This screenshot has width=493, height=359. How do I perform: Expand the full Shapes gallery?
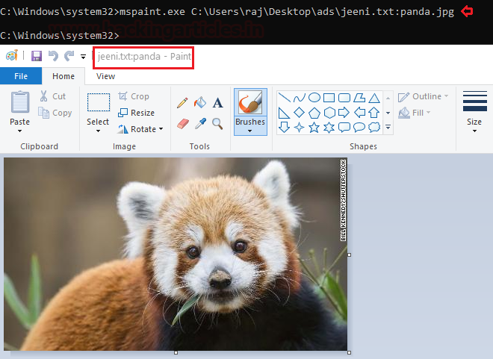pyautogui.click(x=388, y=127)
